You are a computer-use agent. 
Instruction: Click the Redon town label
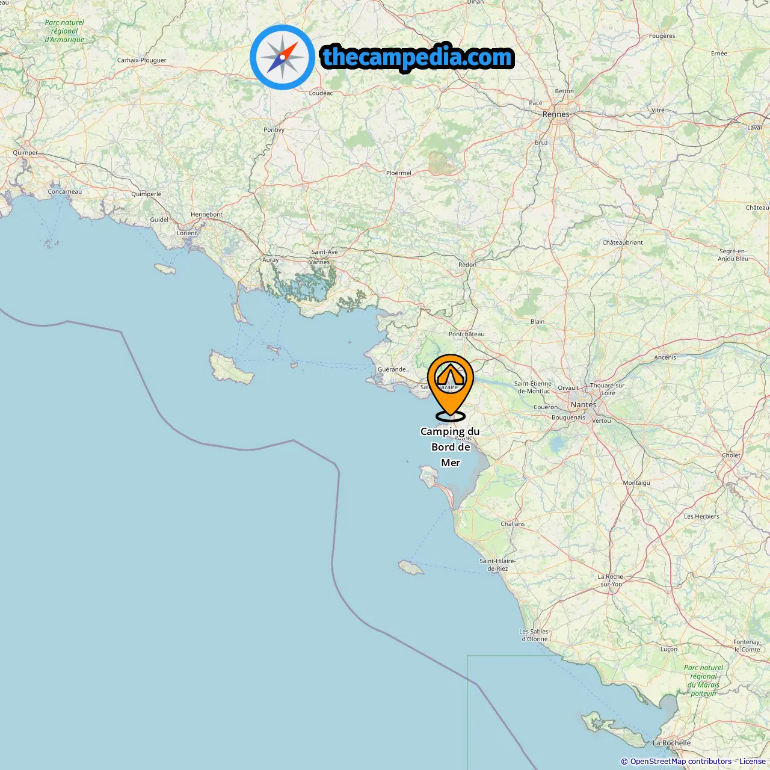coord(467,265)
